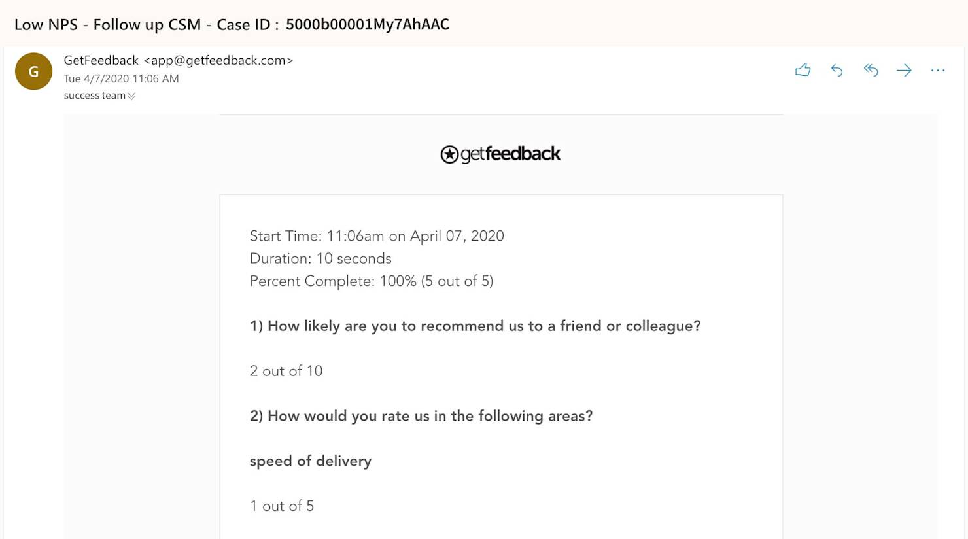Click the speed of delivery heading
The width and height of the screenshot is (968, 539).
[x=311, y=461]
